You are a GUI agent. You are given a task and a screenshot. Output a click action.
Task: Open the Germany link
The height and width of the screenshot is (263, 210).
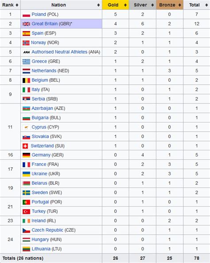click(x=41, y=155)
